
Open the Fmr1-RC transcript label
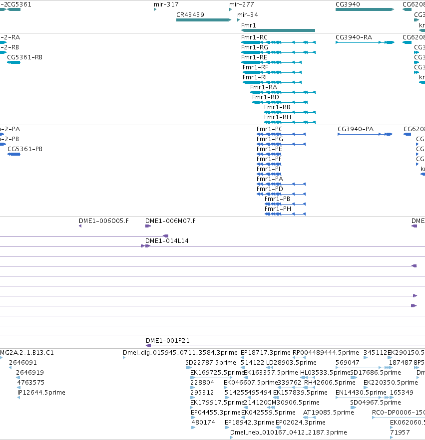click(x=254, y=37)
